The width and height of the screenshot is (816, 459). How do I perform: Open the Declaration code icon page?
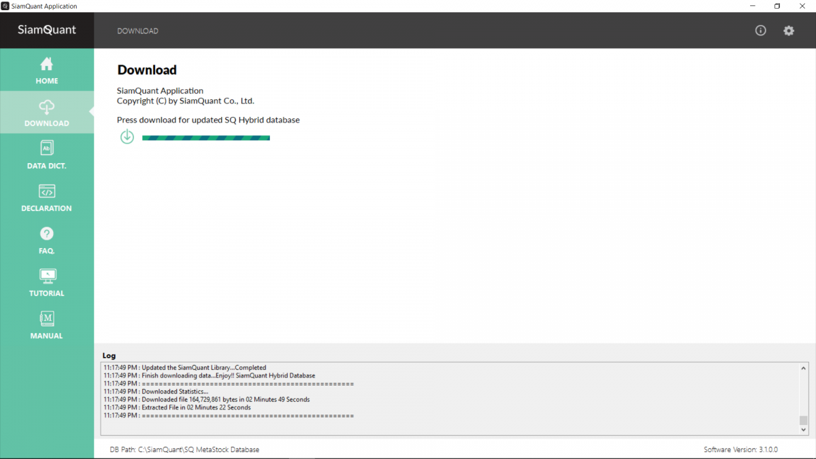46,198
